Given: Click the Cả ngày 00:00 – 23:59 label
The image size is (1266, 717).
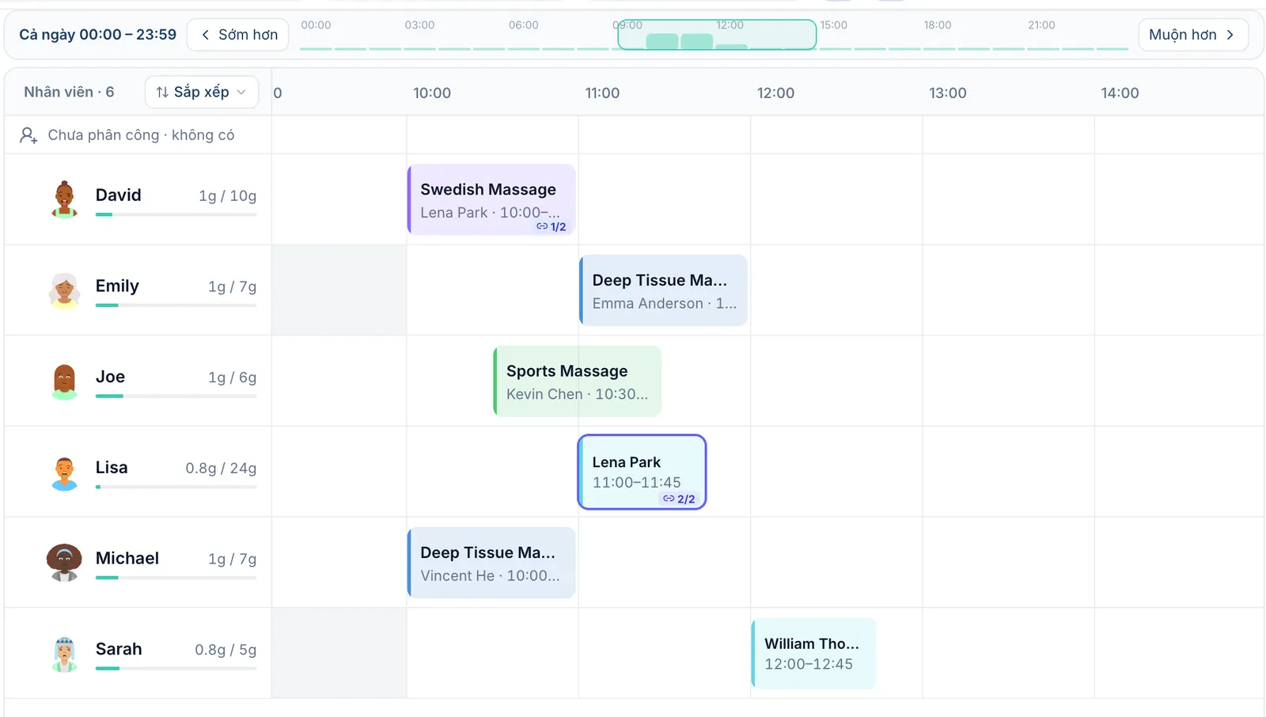Looking at the screenshot, I should point(98,35).
